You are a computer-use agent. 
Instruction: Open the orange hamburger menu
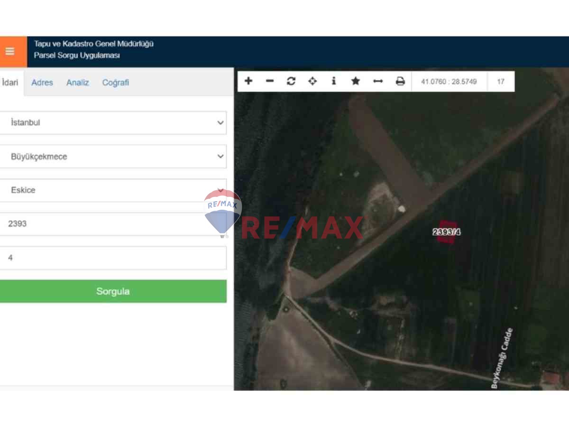click(x=10, y=51)
